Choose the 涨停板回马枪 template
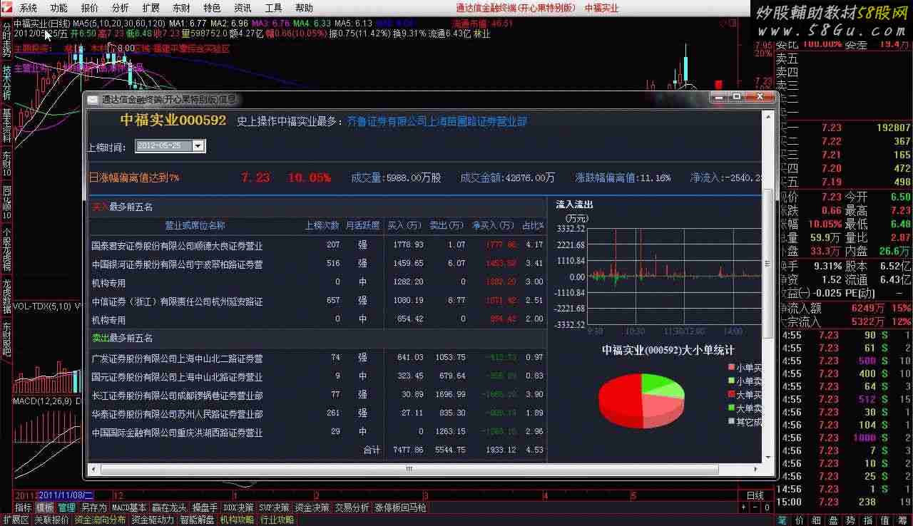 pyautogui.click(x=401, y=507)
